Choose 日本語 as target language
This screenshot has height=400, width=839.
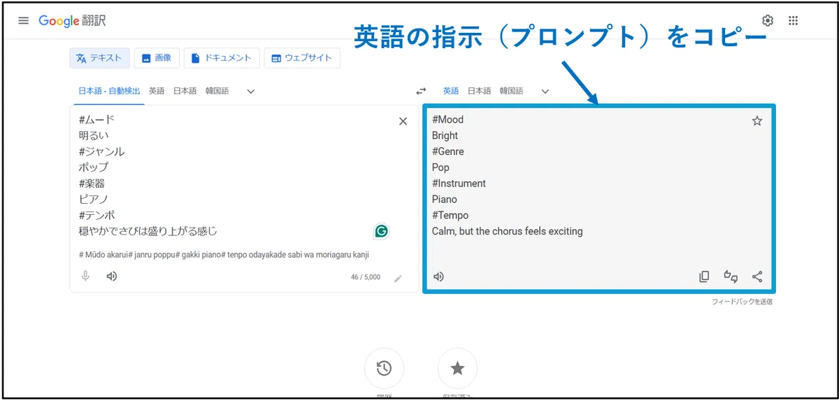480,91
